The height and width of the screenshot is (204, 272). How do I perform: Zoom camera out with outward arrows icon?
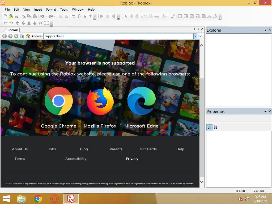[x=46, y=23]
